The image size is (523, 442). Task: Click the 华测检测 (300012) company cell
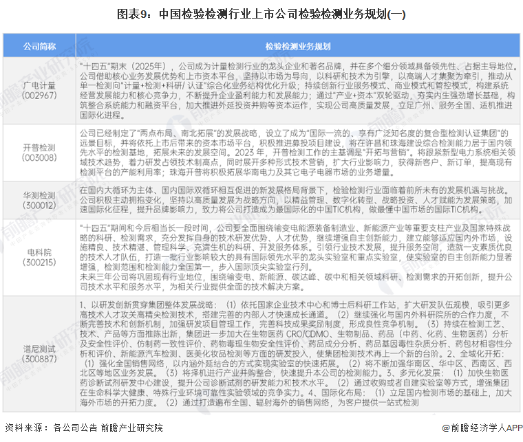click(x=39, y=200)
